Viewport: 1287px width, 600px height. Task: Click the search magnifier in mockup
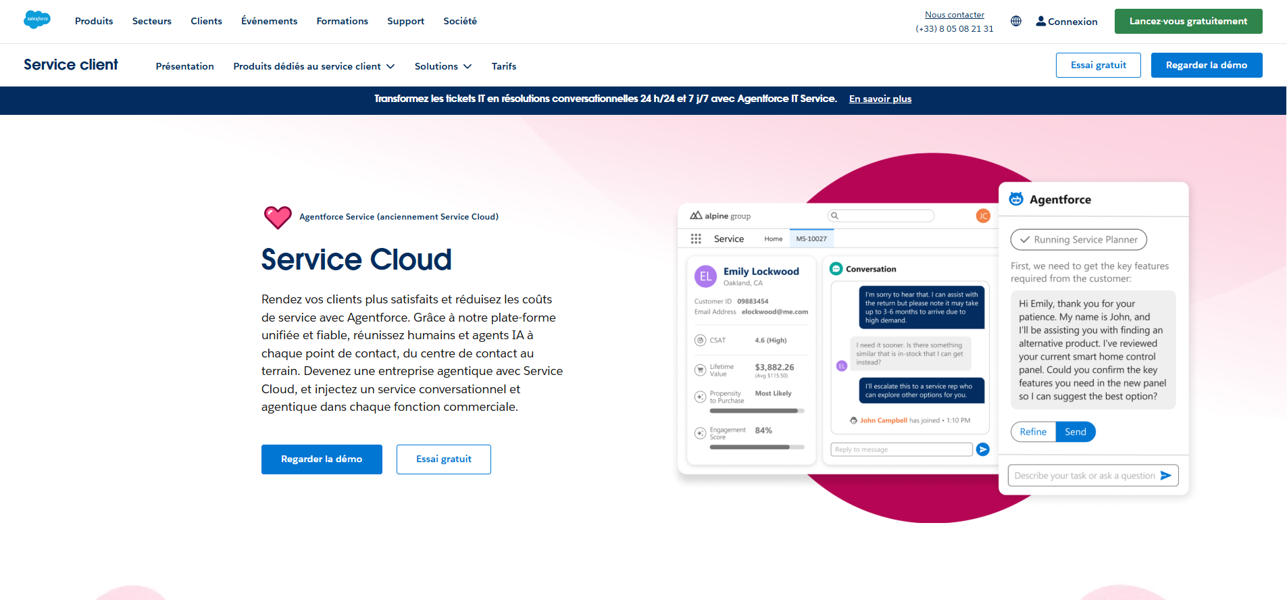[834, 216]
